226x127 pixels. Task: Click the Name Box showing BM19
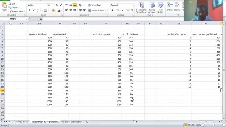13,19
